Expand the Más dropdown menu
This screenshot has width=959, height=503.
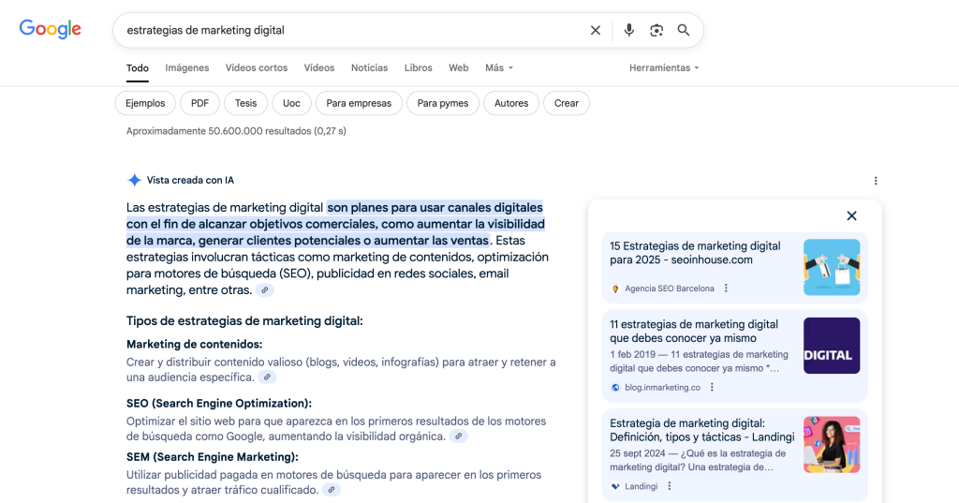point(498,67)
